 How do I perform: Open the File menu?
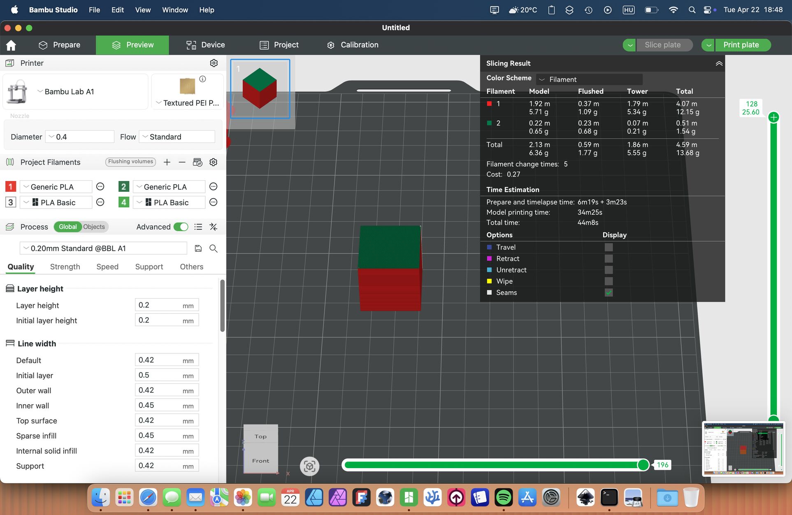pos(94,10)
